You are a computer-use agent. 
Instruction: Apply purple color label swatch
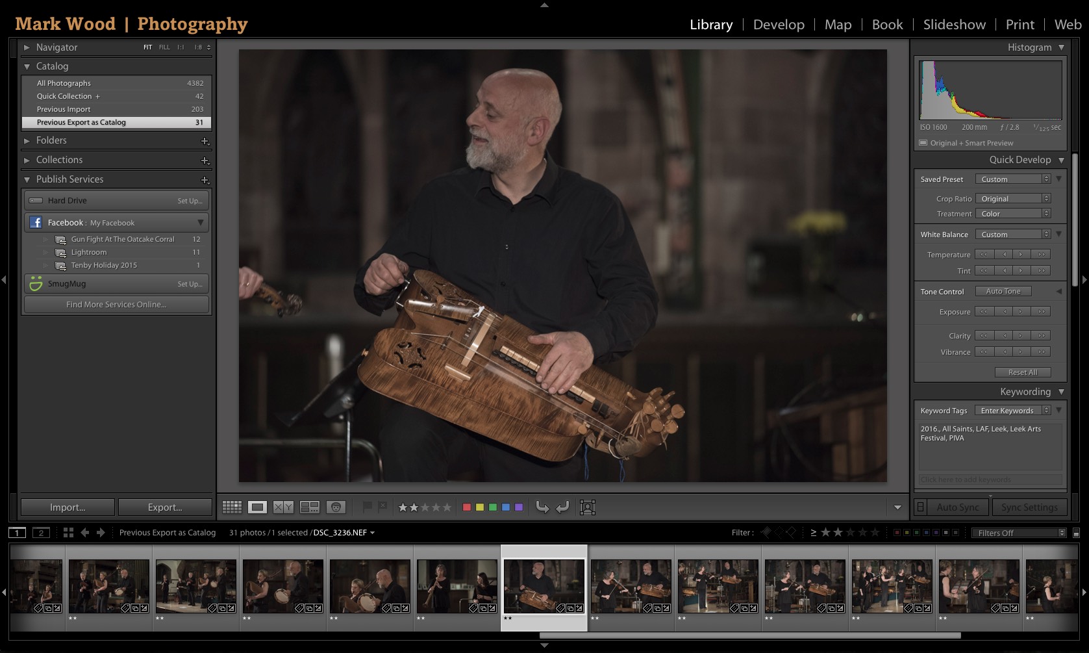[519, 507]
